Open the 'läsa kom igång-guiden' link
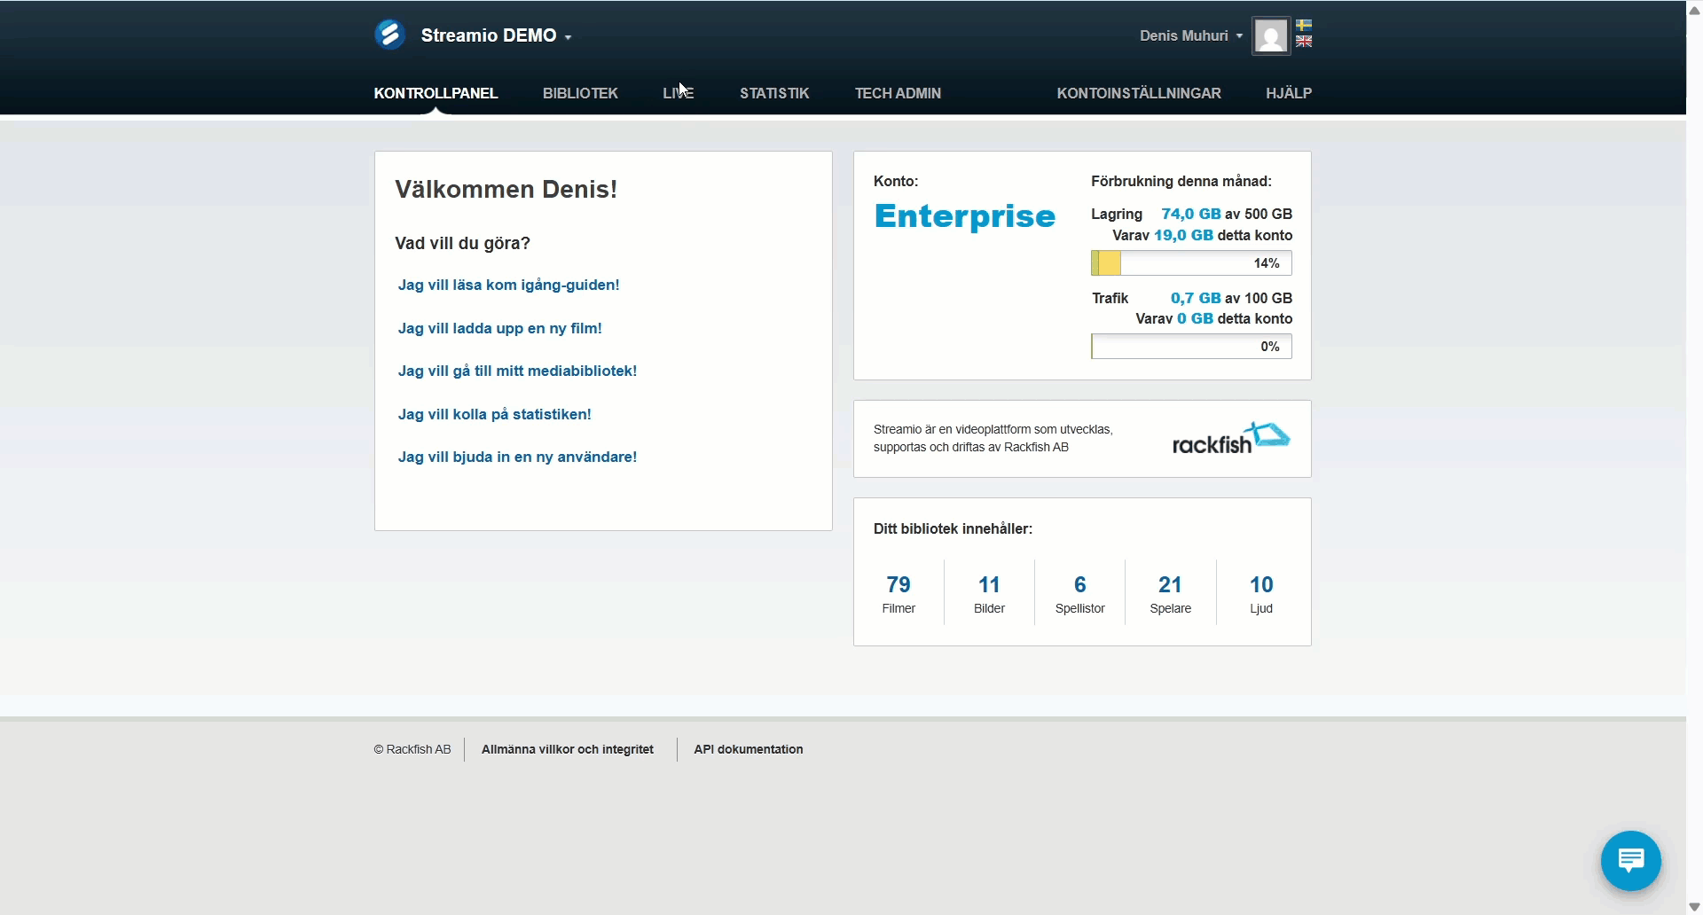Viewport: 1703px width, 915px height. tap(508, 285)
